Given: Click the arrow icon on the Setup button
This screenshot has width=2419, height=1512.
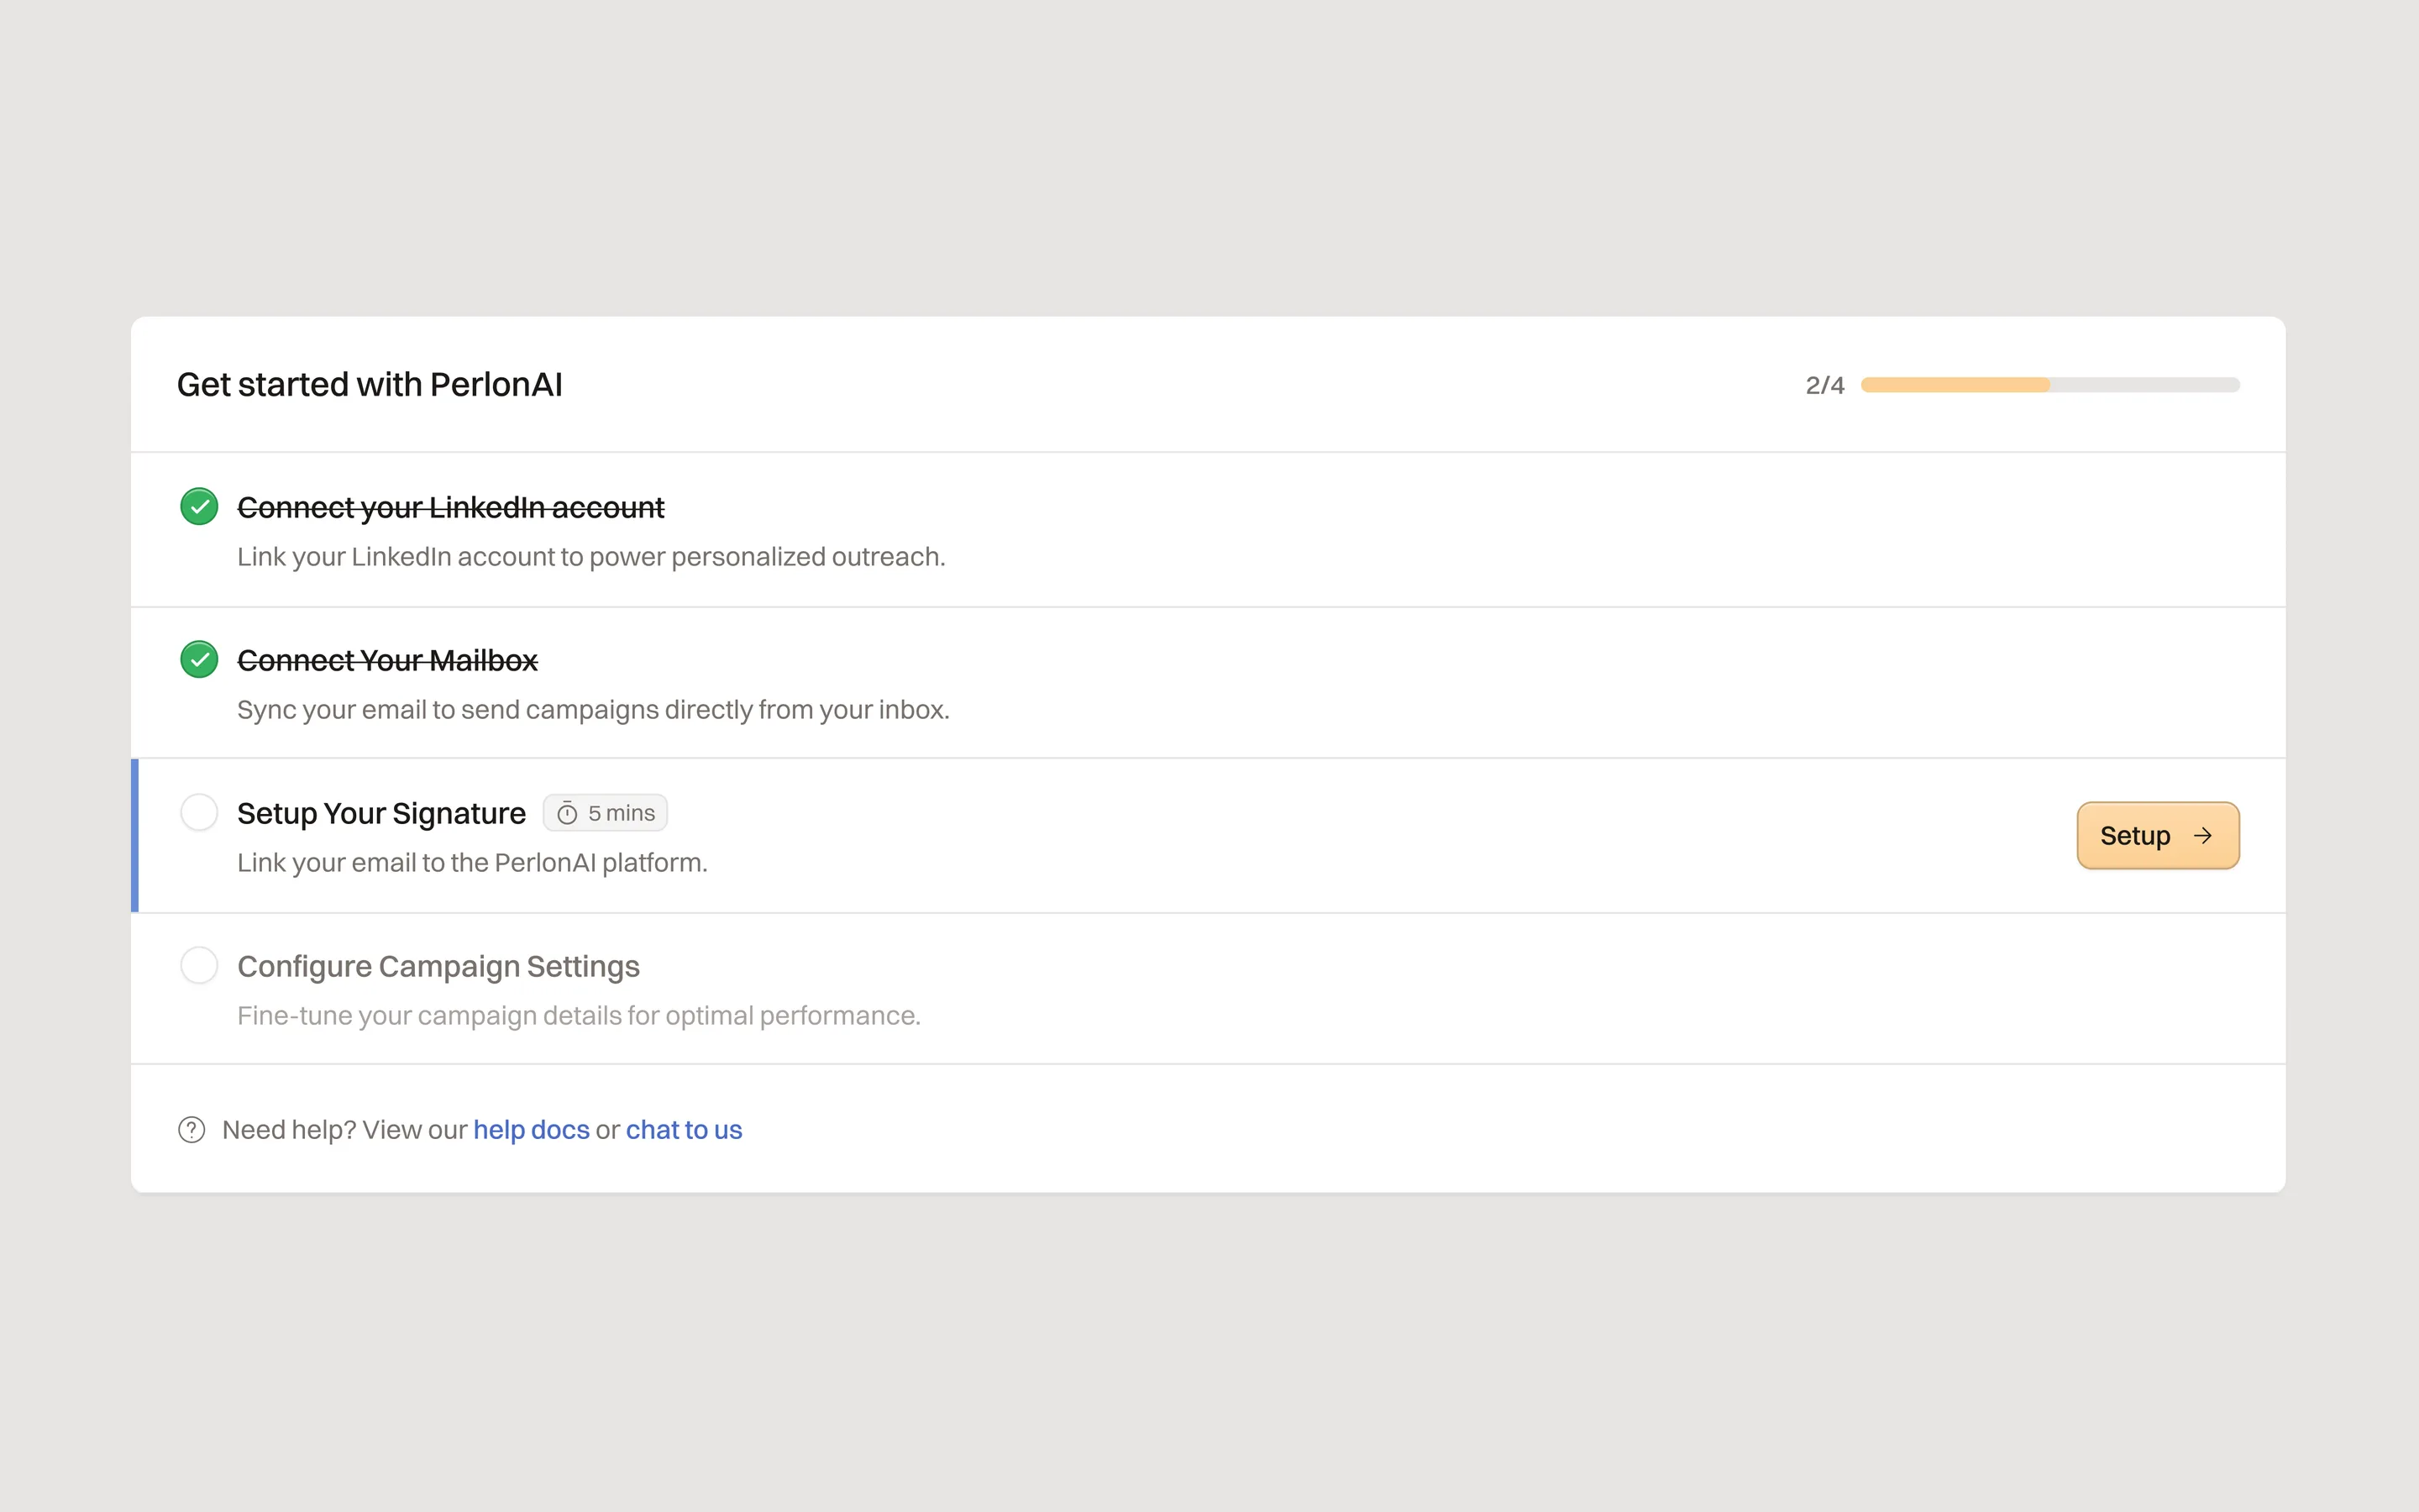Looking at the screenshot, I should (x=2203, y=836).
